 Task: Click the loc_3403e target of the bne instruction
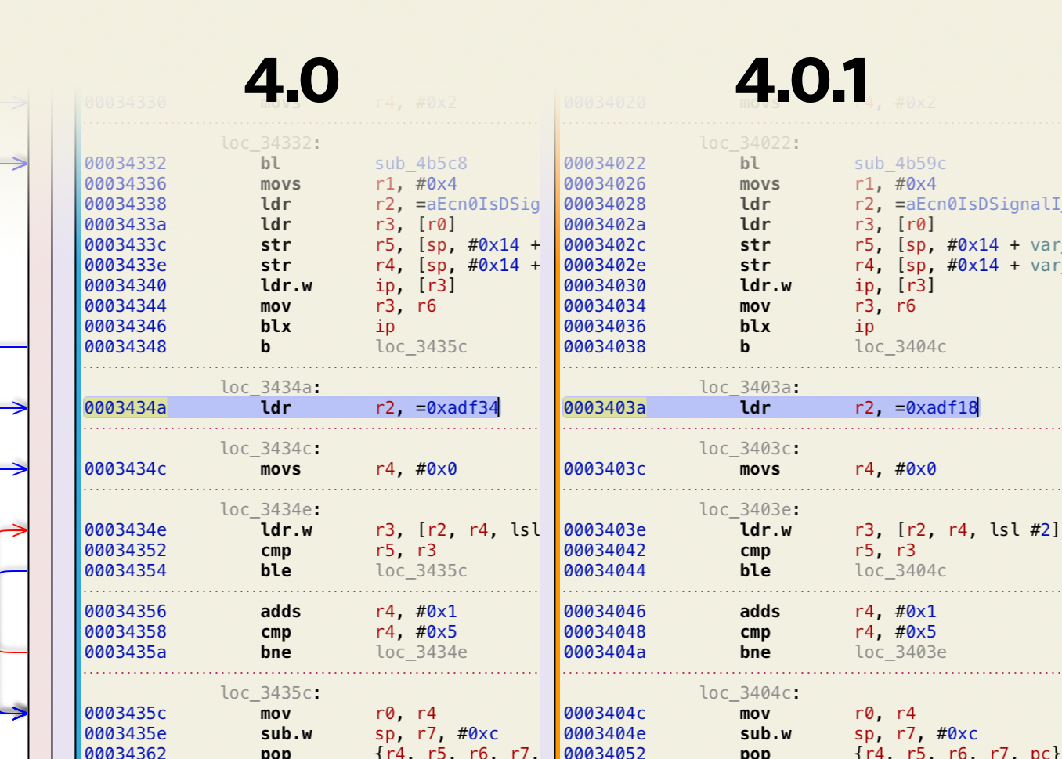pos(900,652)
